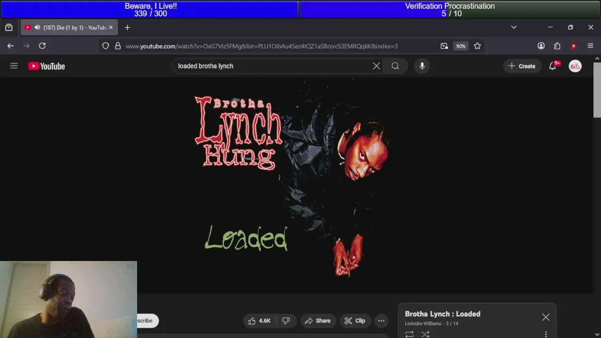Toggle playlist loop
The image size is (601, 338).
tap(409, 334)
